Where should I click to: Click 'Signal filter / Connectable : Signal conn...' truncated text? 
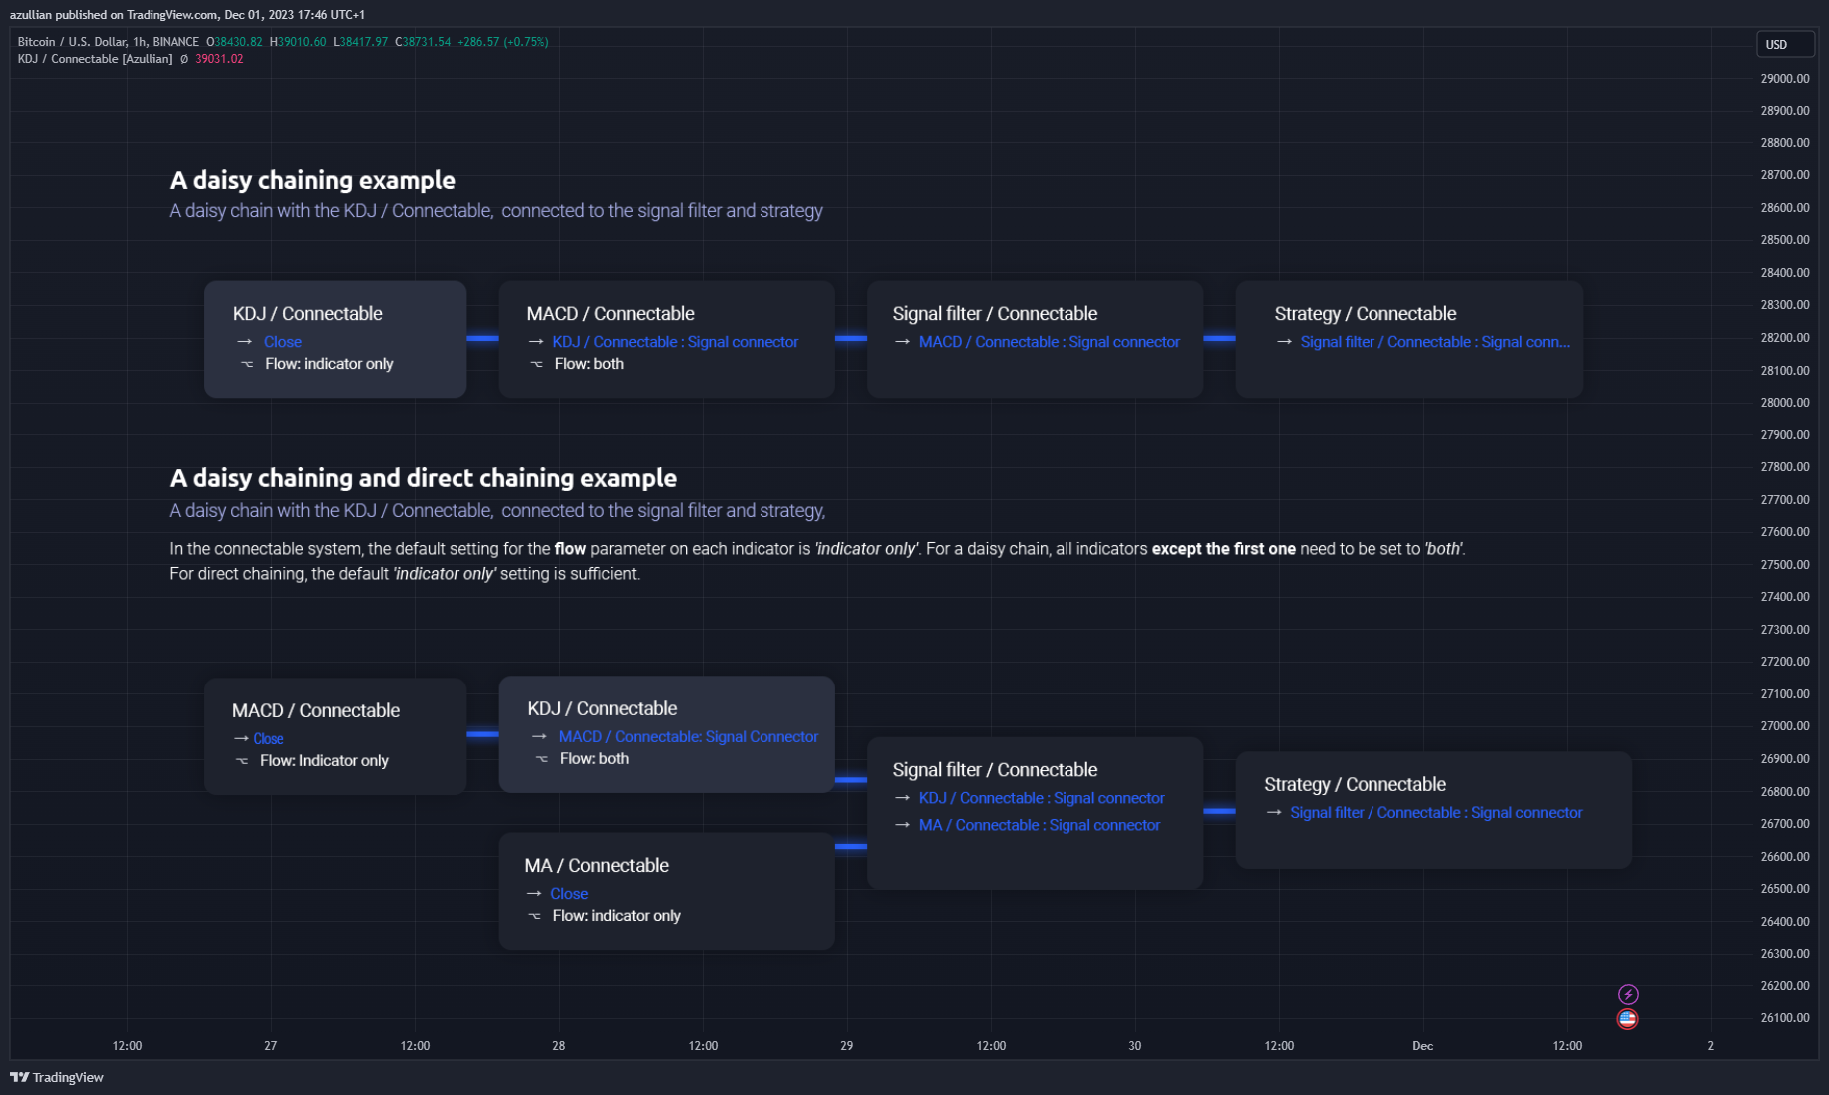pos(1434,342)
